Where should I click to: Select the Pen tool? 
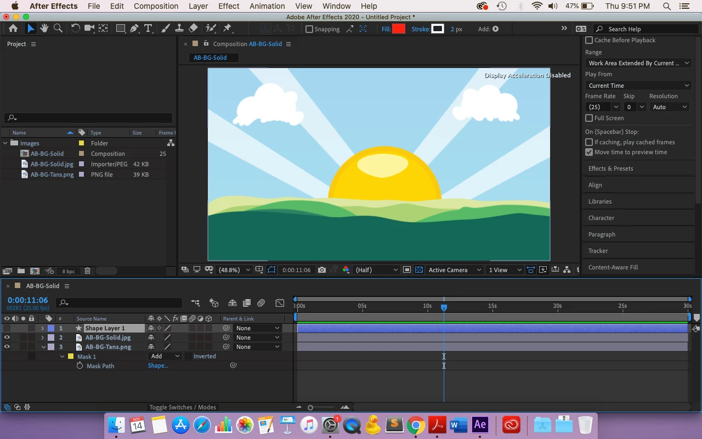(134, 29)
